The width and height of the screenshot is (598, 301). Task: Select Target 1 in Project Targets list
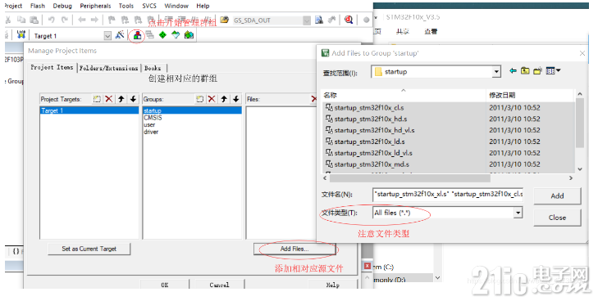coord(89,110)
